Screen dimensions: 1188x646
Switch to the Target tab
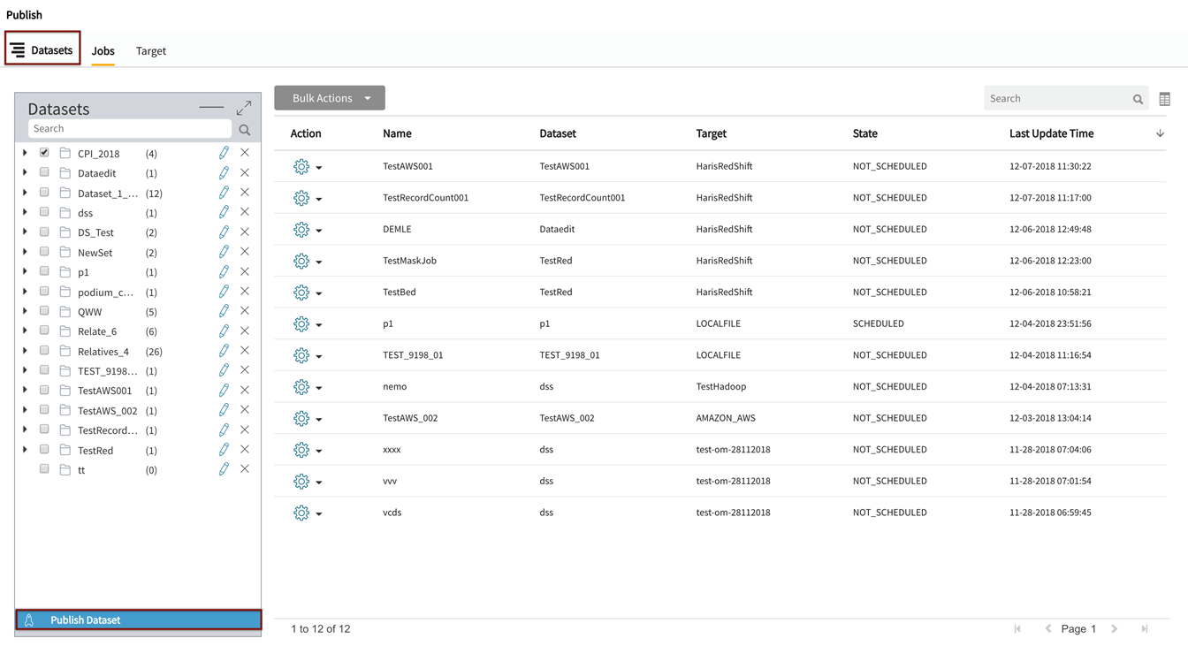151,51
